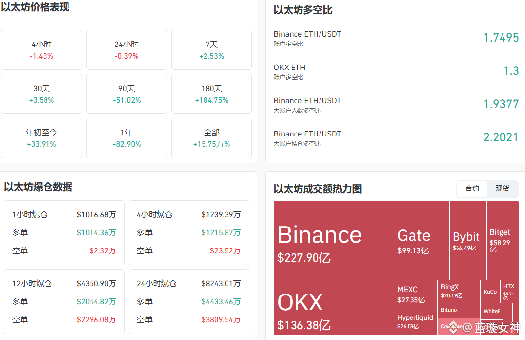This screenshot has width=525, height=340.
Task: Click the Bitunix heatmap tile
Action: [459, 310]
